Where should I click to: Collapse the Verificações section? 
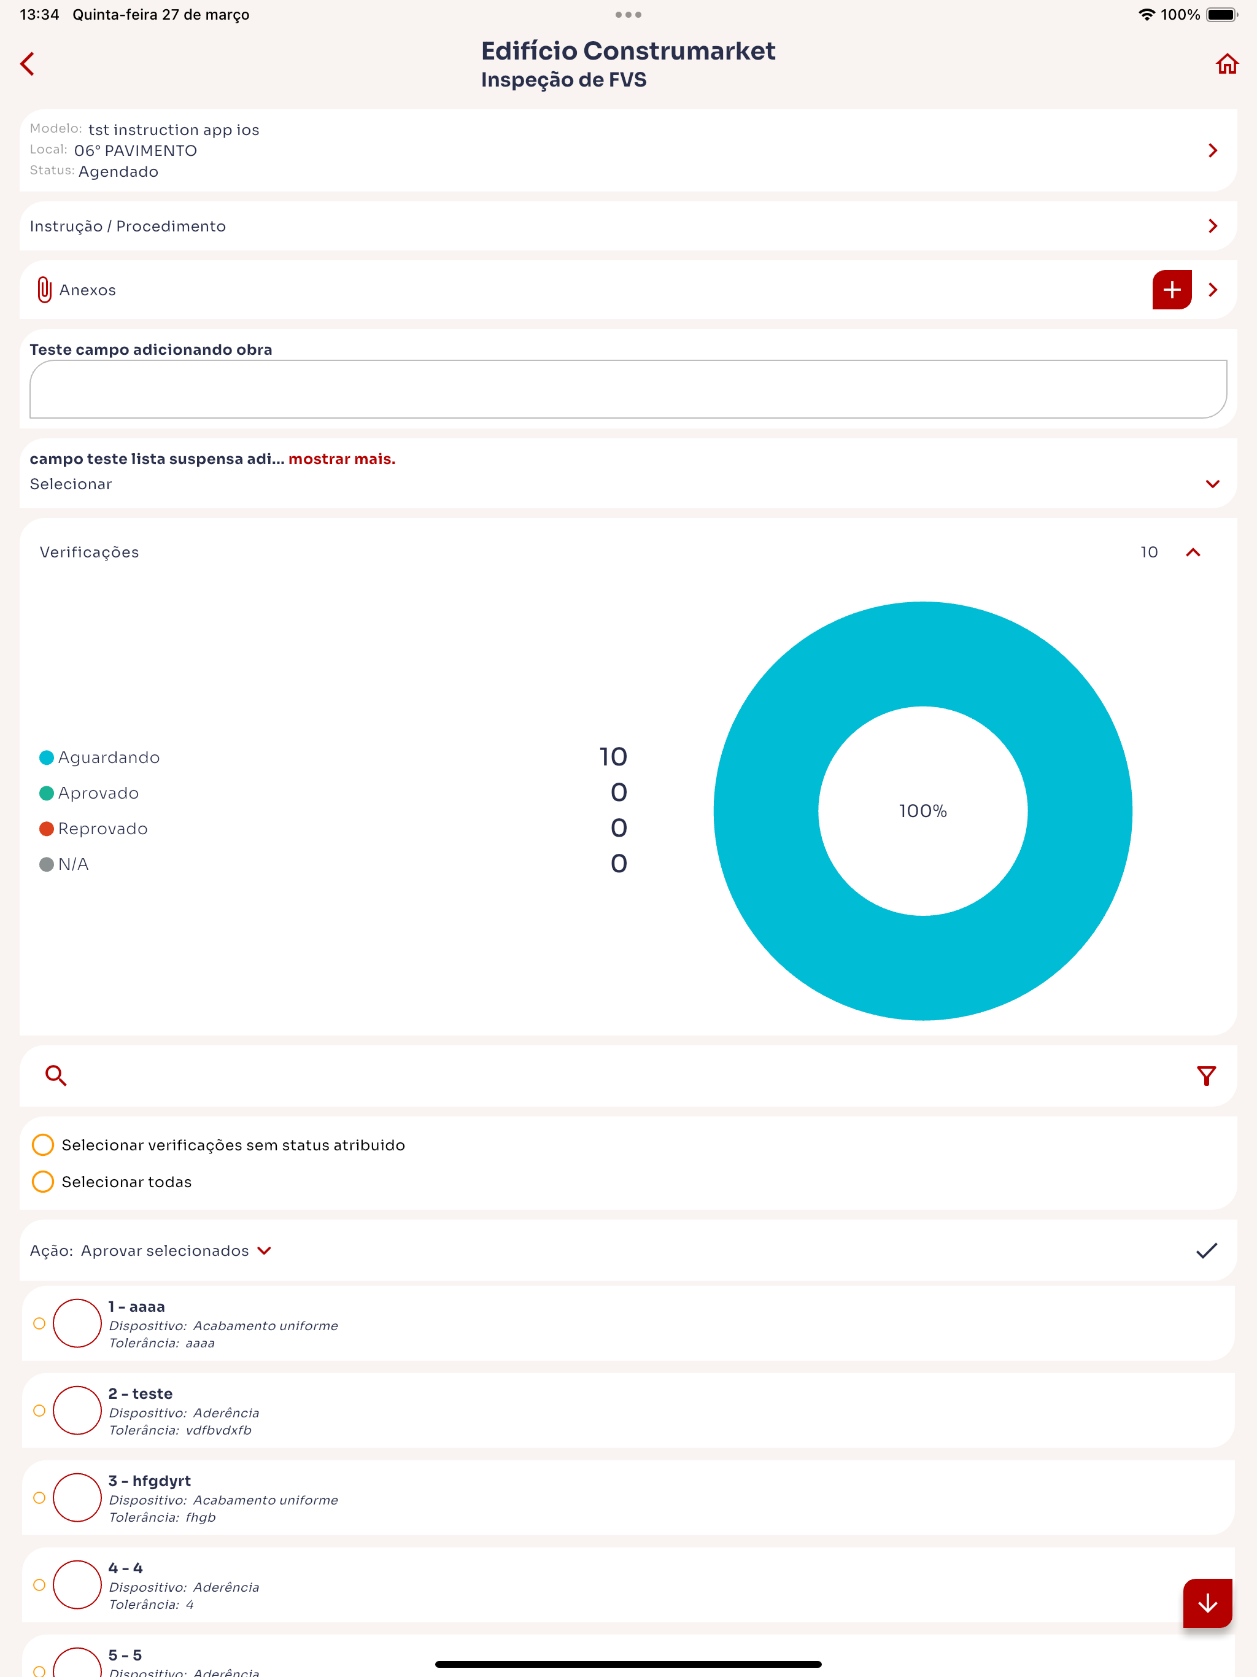[1193, 552]
